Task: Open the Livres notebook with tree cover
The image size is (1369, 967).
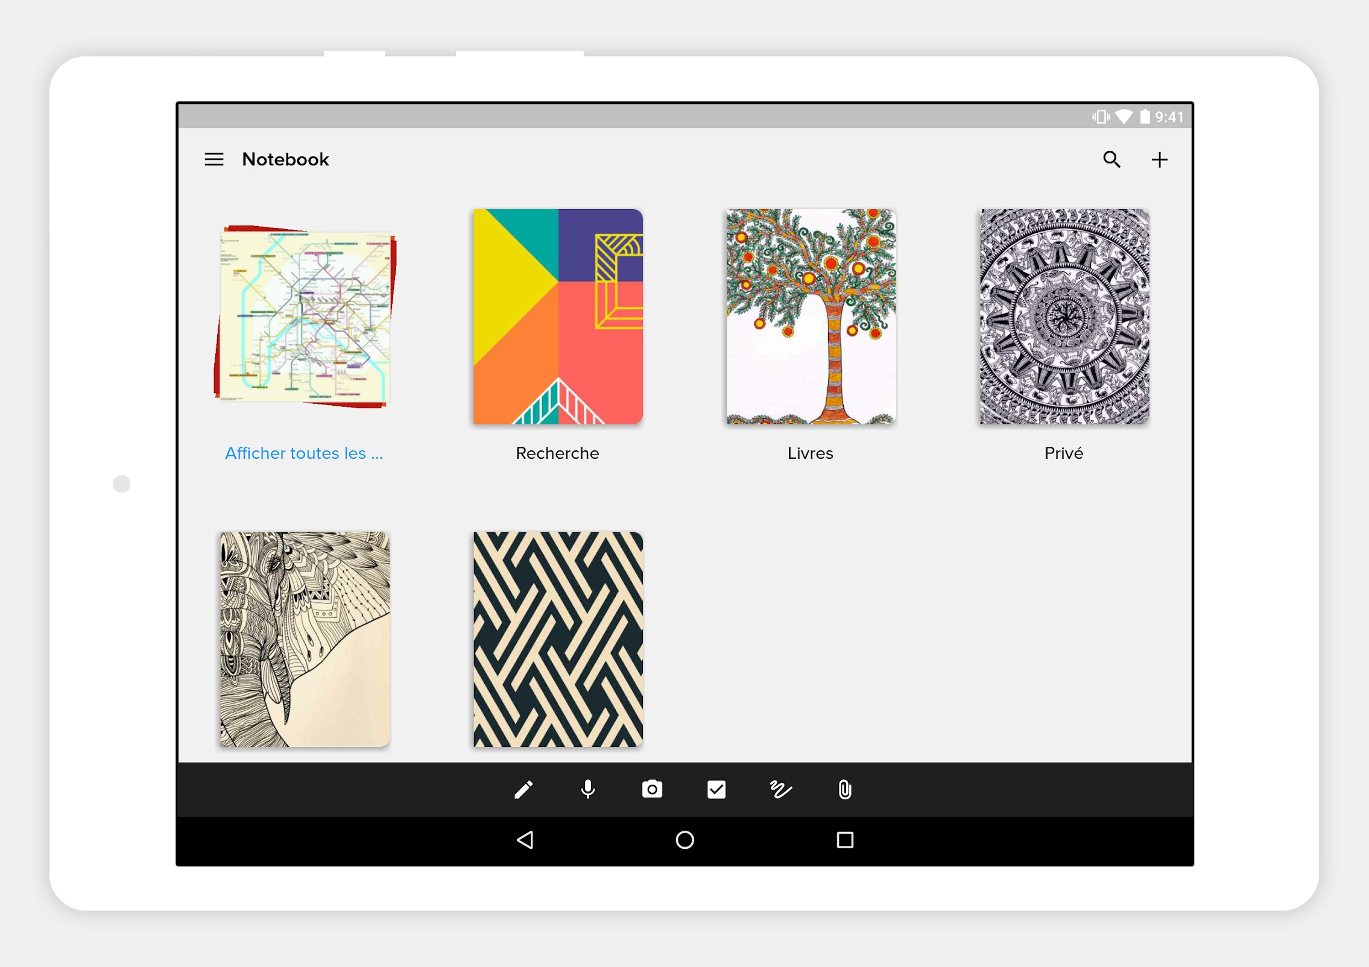Action: coord(811,317)
